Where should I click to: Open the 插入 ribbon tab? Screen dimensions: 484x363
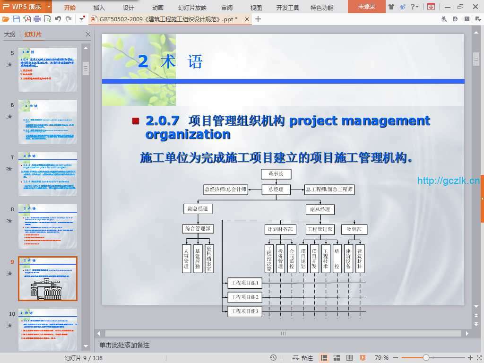(99, 8)
